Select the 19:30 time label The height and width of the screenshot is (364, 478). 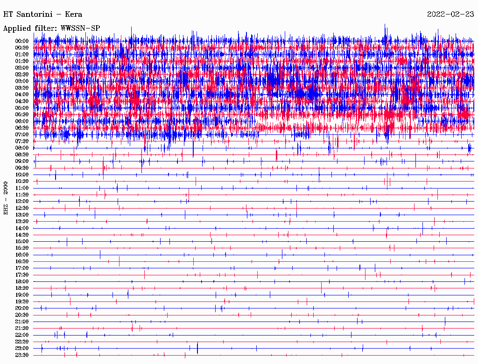[22, 302]
